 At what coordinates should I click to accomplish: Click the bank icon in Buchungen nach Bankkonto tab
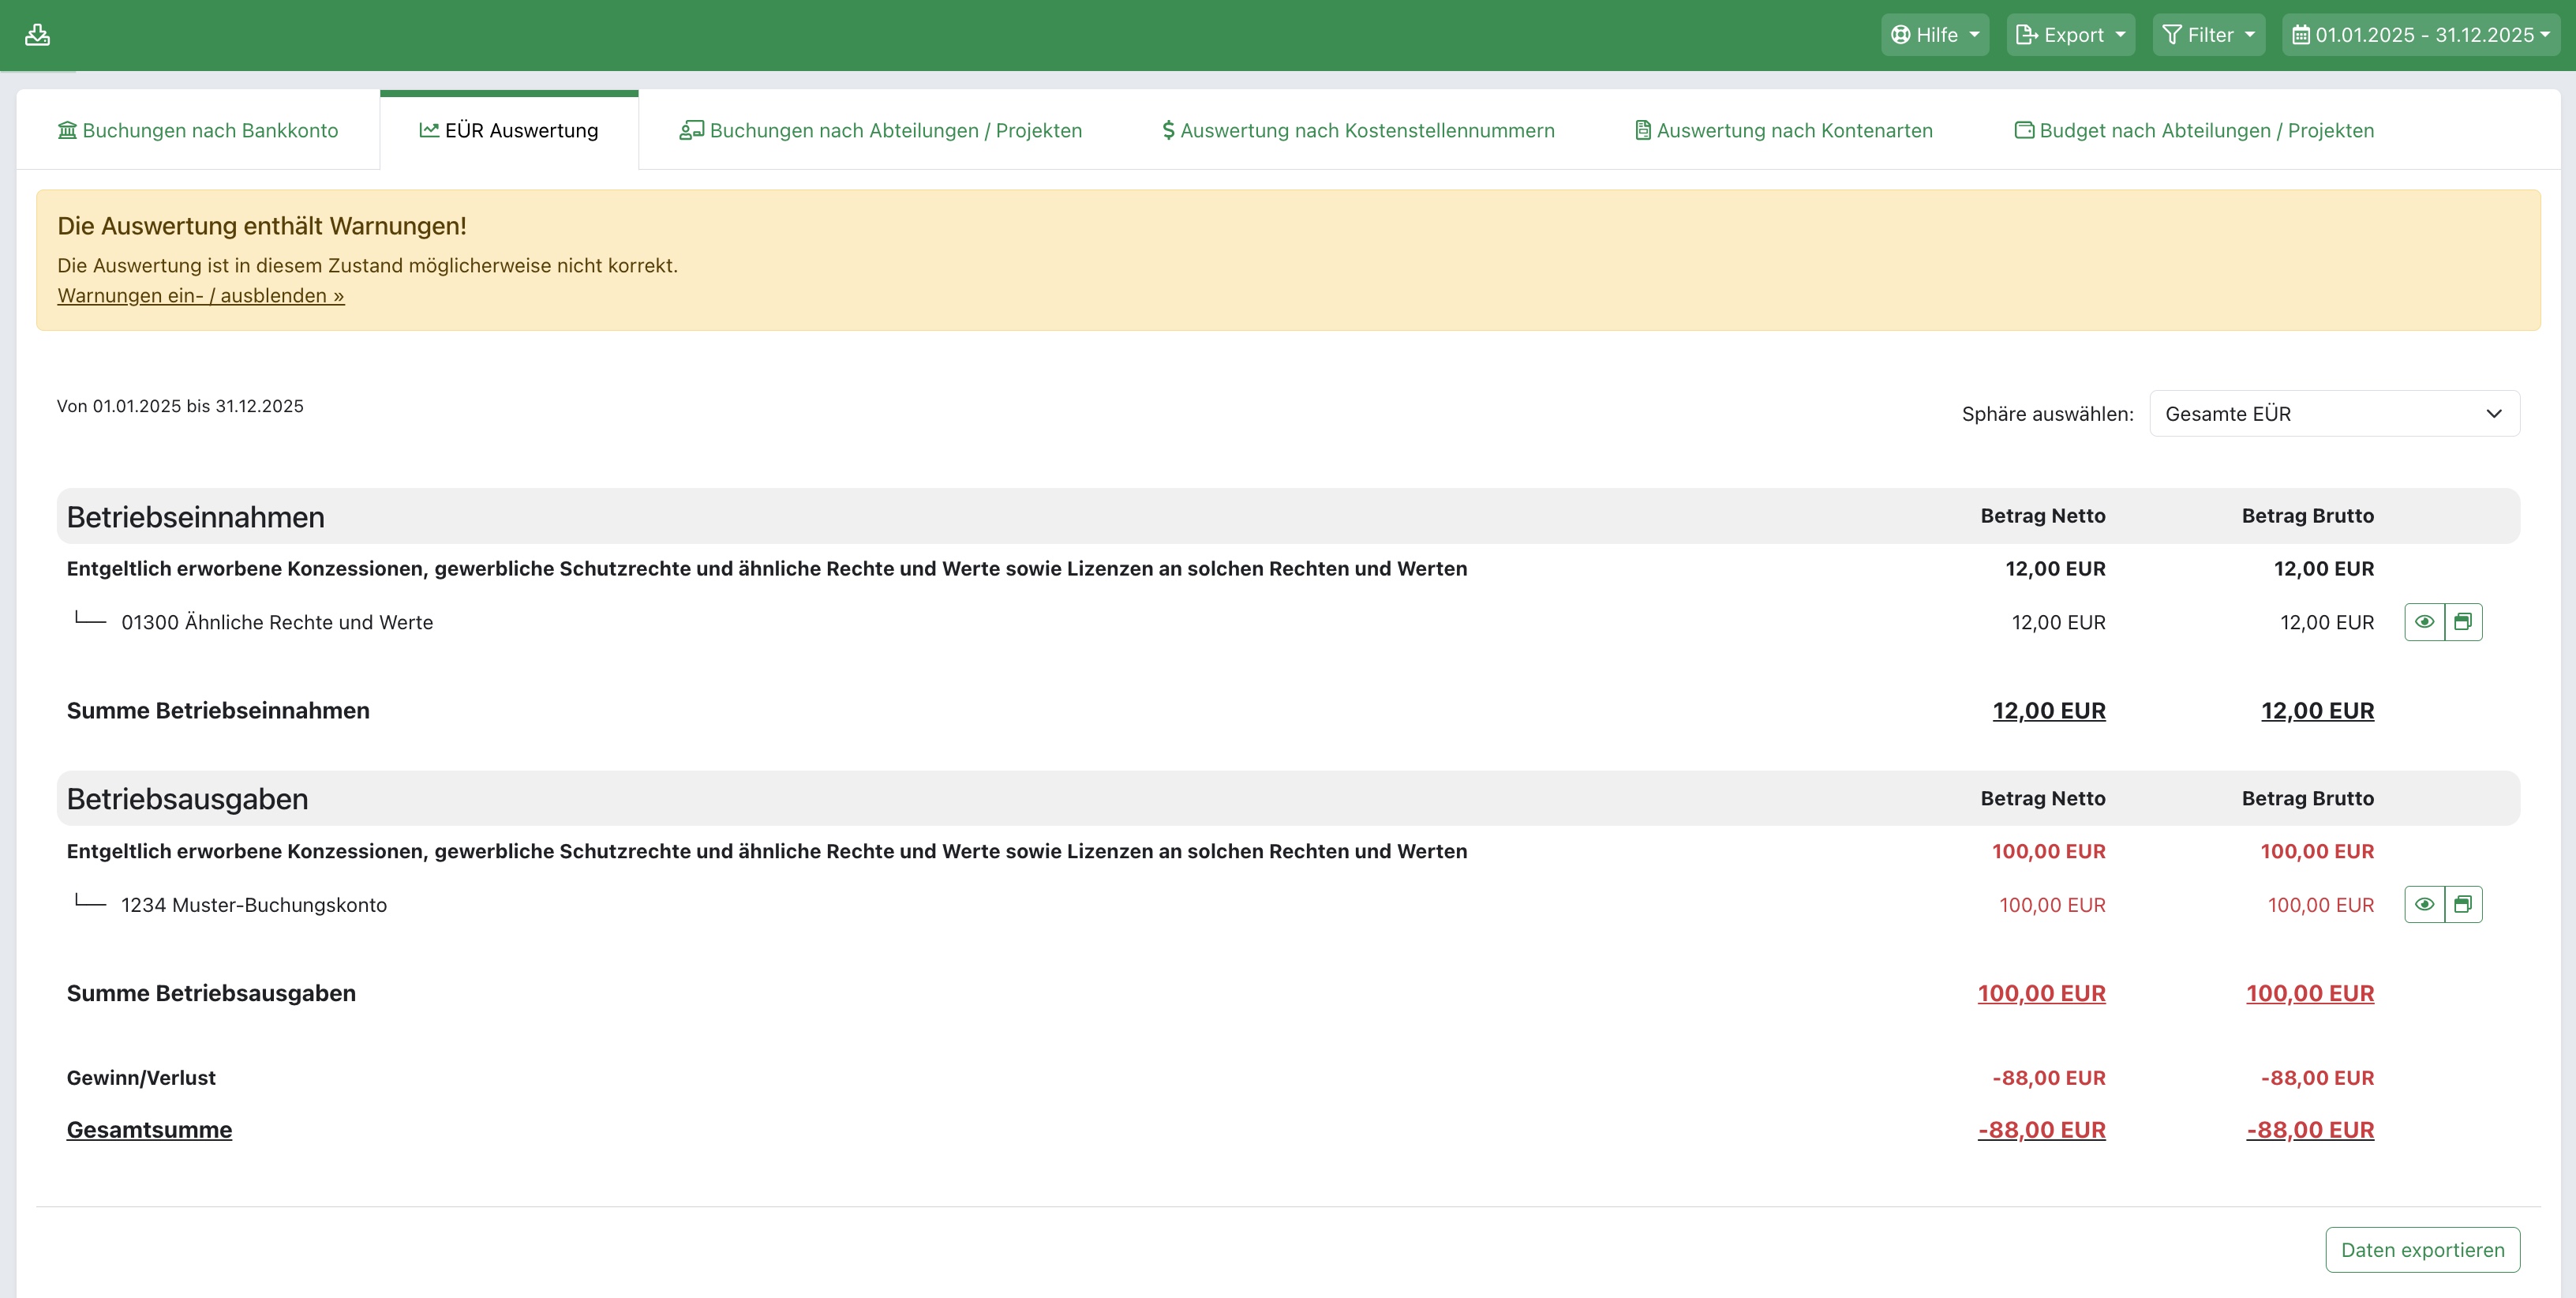click(67, 130)
